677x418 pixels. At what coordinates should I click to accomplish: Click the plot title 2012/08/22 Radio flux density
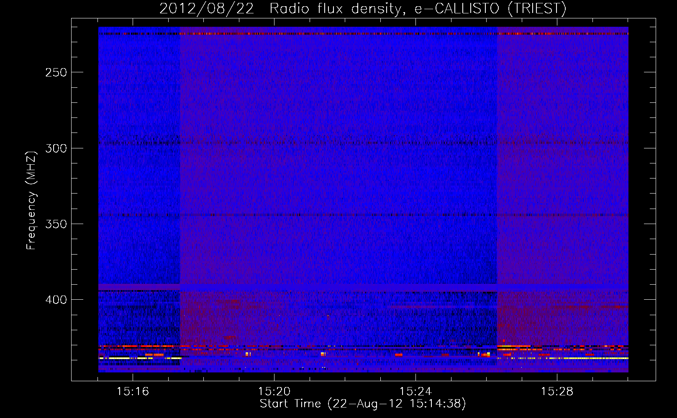363,9
